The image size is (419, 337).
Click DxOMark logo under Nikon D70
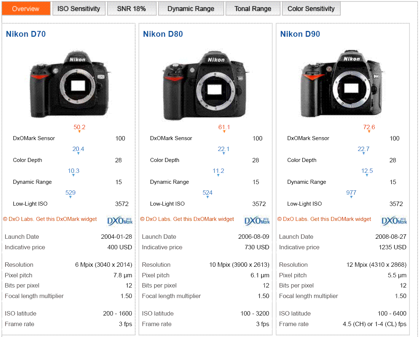tap(120, 220)
